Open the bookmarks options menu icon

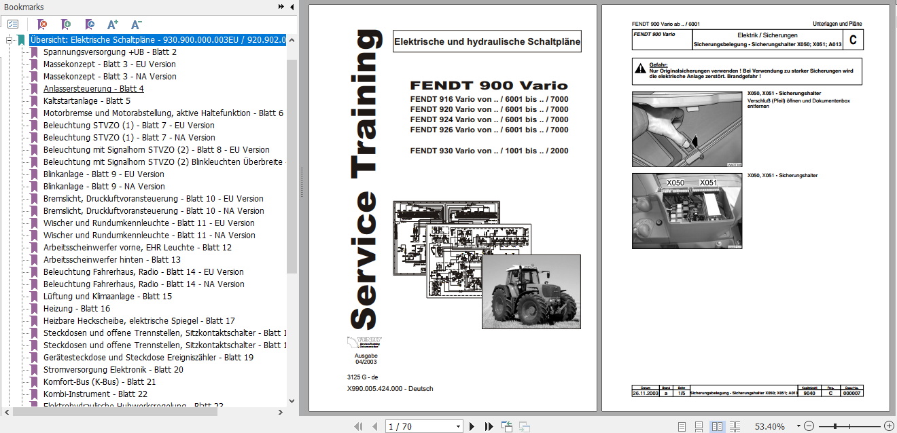13,24
